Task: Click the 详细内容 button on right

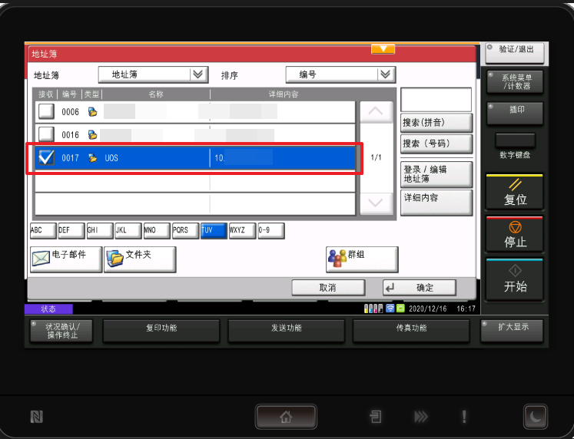Action: coord(436,202)
